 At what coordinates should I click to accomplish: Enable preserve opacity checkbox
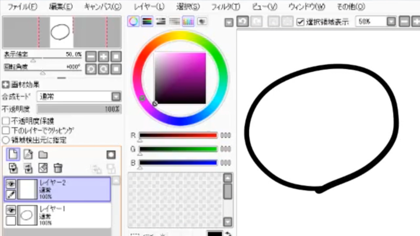(6, 121)
